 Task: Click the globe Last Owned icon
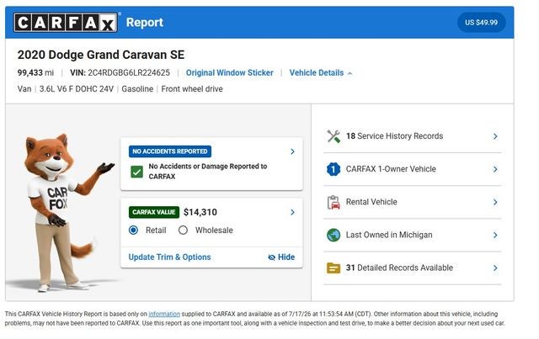coord(334,236)
